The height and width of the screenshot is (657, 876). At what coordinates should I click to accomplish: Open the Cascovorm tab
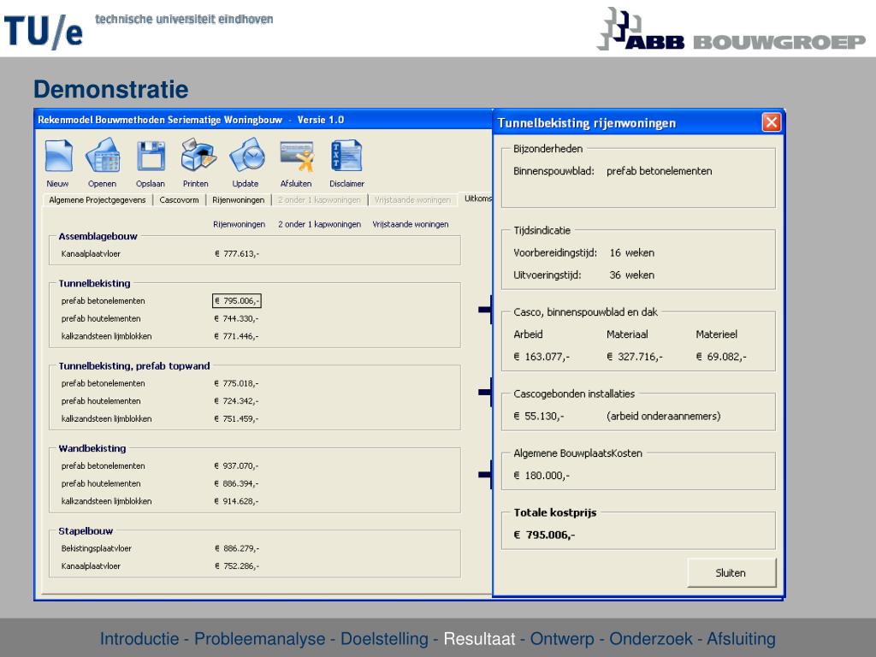click(x=180, y=200)
